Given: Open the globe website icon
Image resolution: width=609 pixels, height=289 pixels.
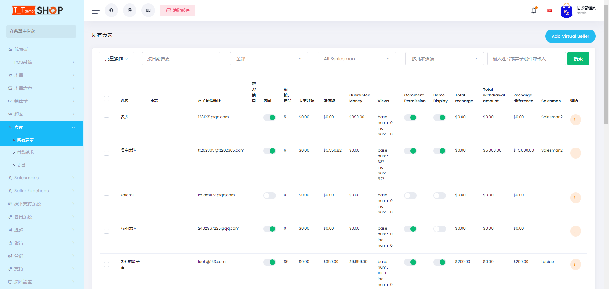Looking at the screenshot, I should coord(111,10).
